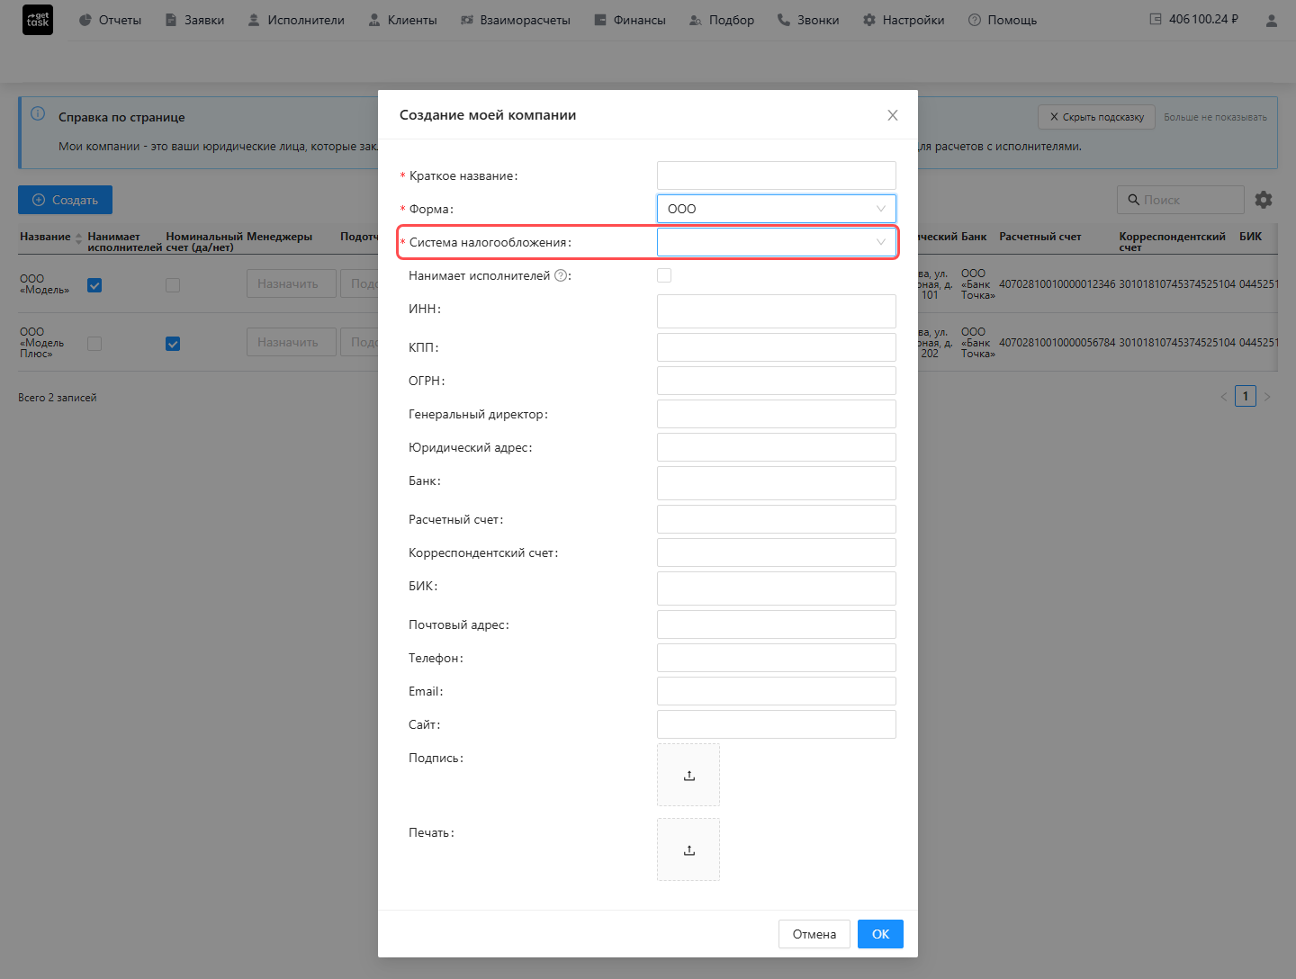Click the Банк input field
The width and height of the screenshot is (1296, 979).
point(777,483)
